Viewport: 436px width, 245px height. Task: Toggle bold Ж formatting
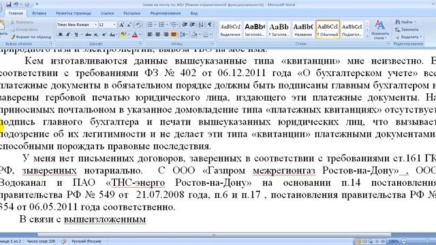tap(61, 35)
